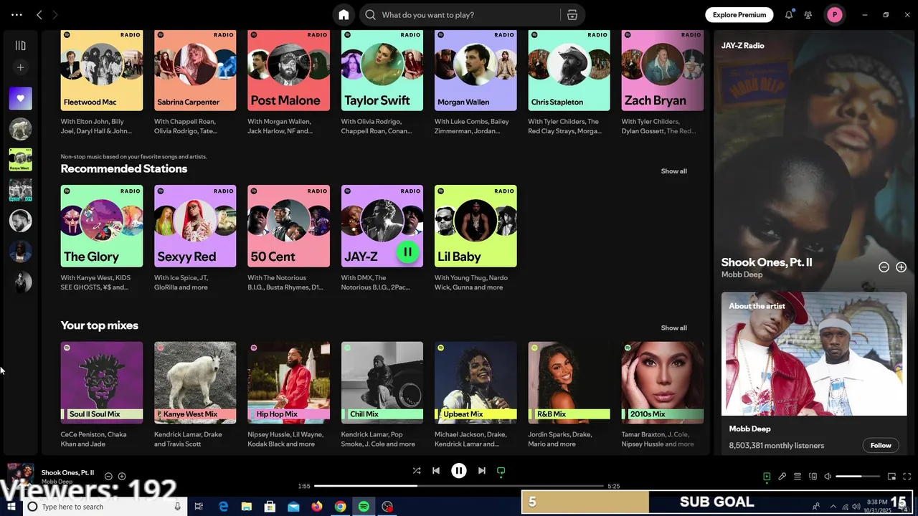This screenshot has height=516, width=918.
Task: Open the Browse icon in search bar
Action: tap(572, 14)
